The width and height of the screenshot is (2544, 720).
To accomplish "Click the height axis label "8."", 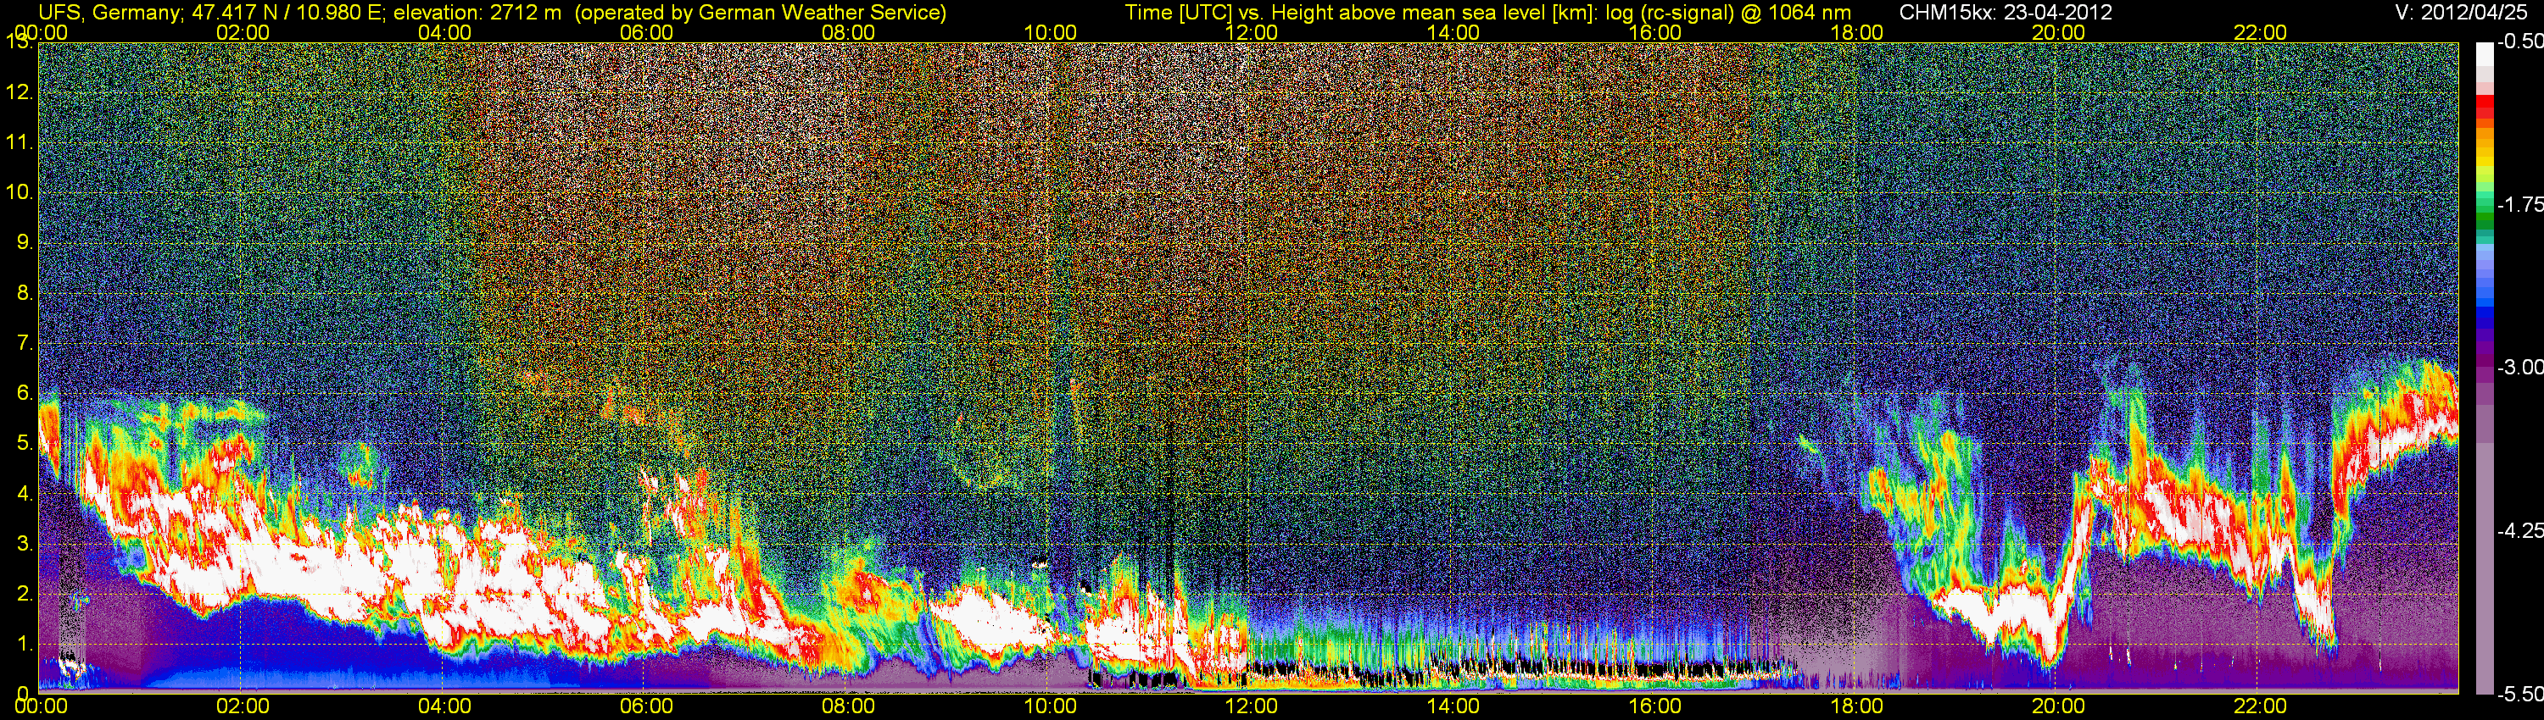I will point(25,293).
